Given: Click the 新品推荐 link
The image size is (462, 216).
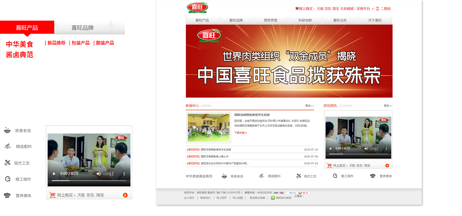Looking at the screenshot, I should tap(56, 43).
